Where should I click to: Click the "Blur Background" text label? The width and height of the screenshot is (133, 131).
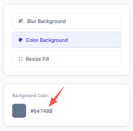[x=46, y=21]
